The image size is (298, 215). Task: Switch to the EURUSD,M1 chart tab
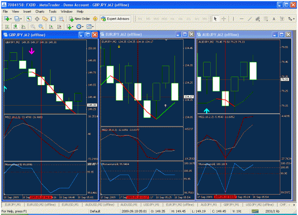(70, 205)
